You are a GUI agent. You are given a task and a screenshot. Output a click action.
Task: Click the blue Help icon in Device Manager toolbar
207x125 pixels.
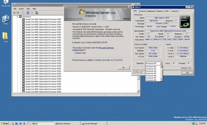(28, 13)
